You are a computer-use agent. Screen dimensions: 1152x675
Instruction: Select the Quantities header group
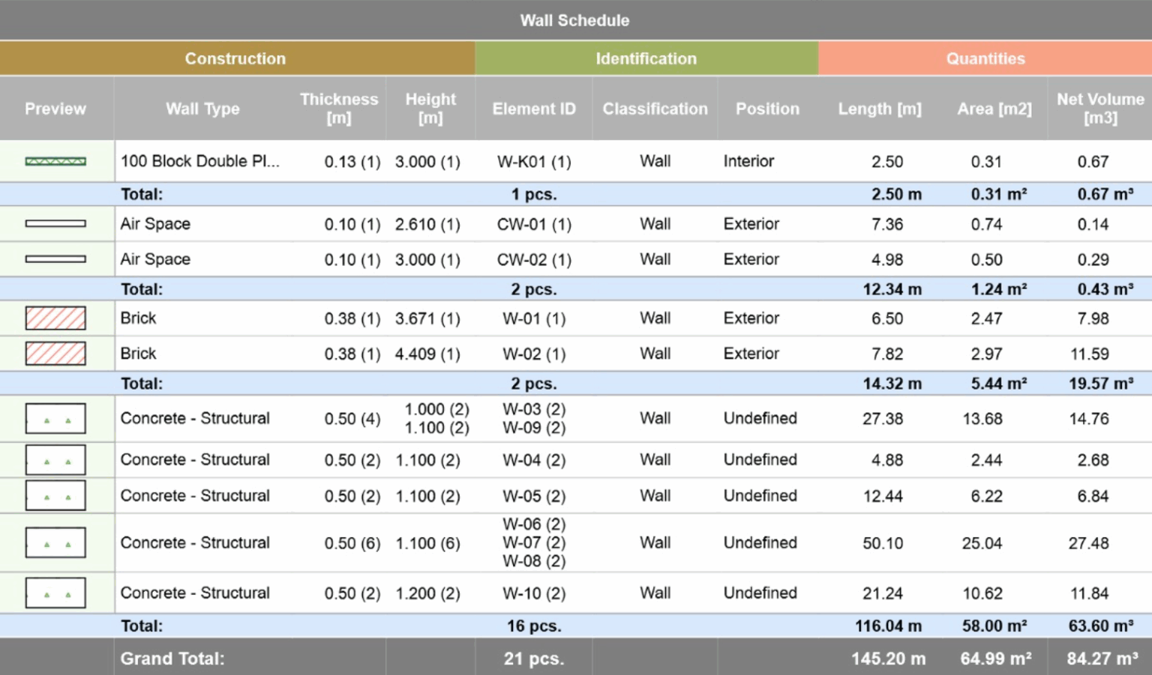[985, 58]
